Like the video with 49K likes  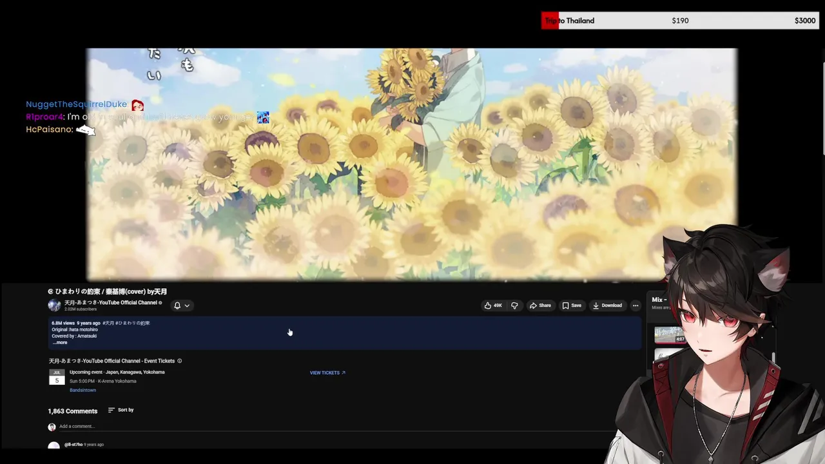(x=493, y=305)
